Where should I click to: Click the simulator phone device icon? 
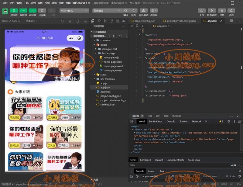[x=78, y=21]
